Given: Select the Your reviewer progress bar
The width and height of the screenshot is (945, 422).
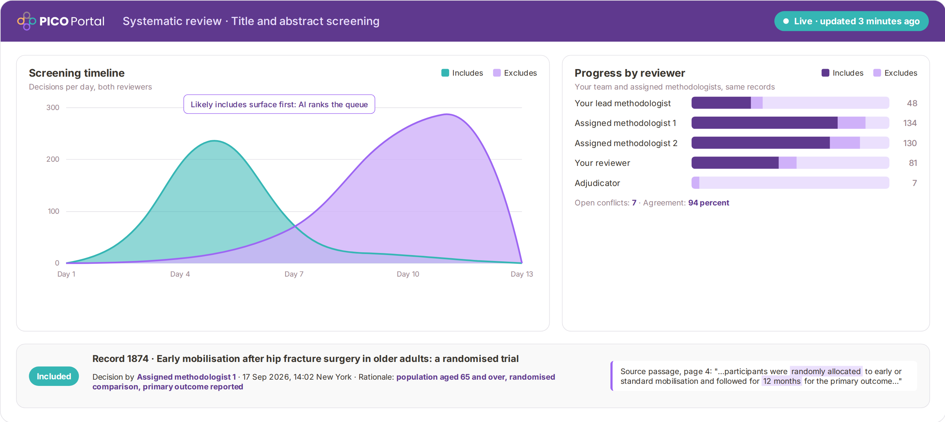Looking at the screenshot, I should click(x=790, y=163).
